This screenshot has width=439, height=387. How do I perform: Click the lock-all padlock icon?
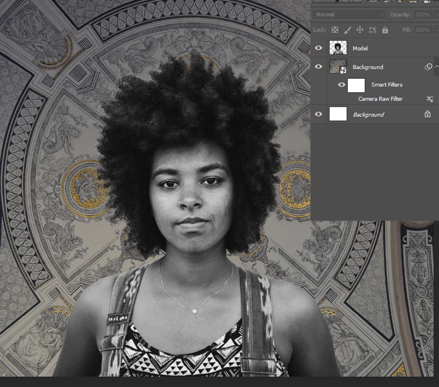click(x=385, y=30)
